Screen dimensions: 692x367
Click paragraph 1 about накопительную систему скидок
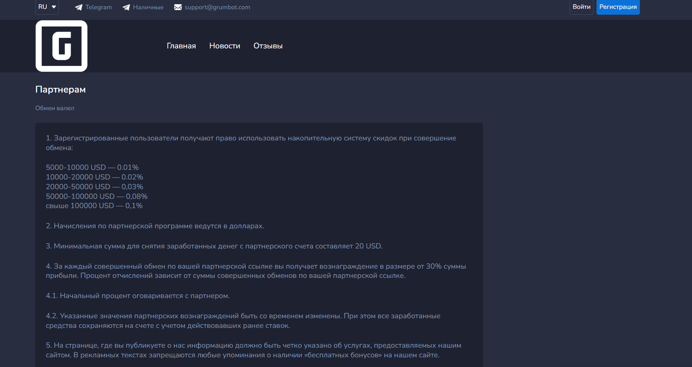(x=251, y=143)
